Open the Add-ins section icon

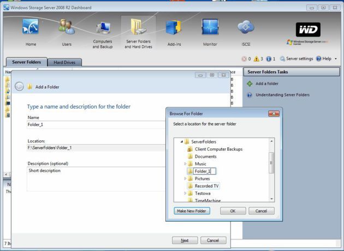174,27
